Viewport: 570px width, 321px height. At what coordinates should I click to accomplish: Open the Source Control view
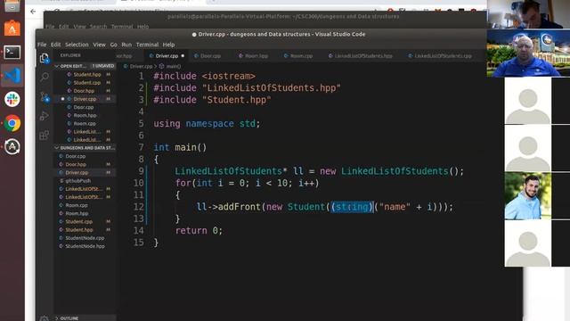(x=45, y=97)
